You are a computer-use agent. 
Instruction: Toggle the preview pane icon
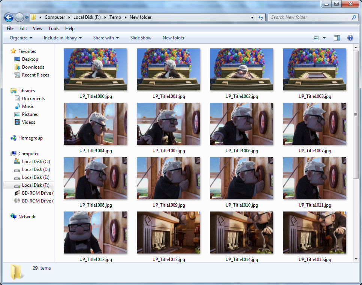[x=337, y=38]
